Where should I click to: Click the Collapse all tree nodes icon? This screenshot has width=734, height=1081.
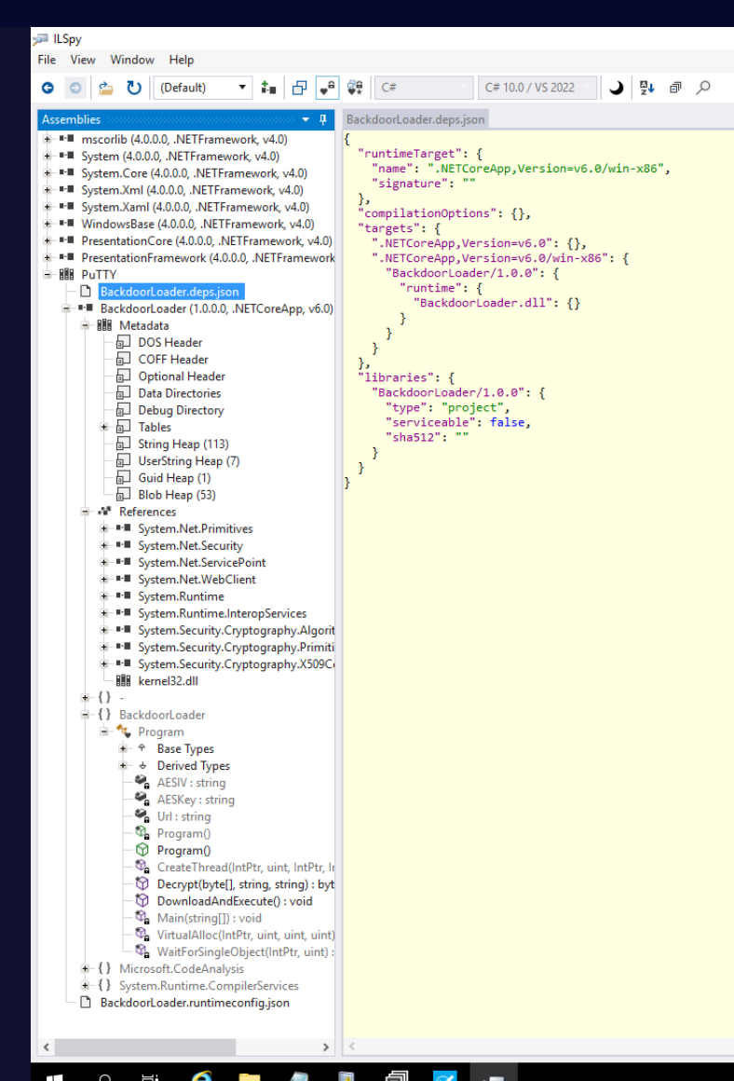[300, 88]
